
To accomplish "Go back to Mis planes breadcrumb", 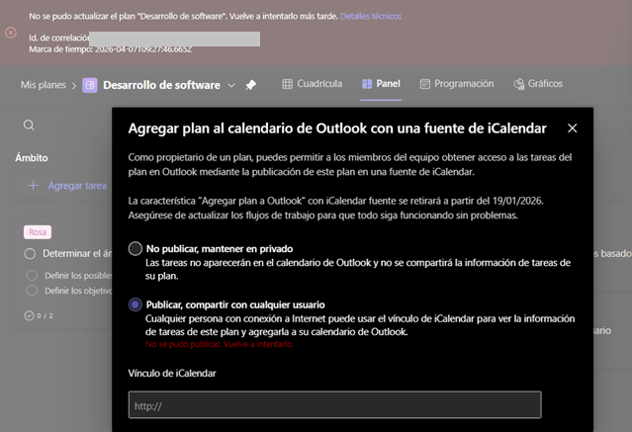I will point(44,85).
